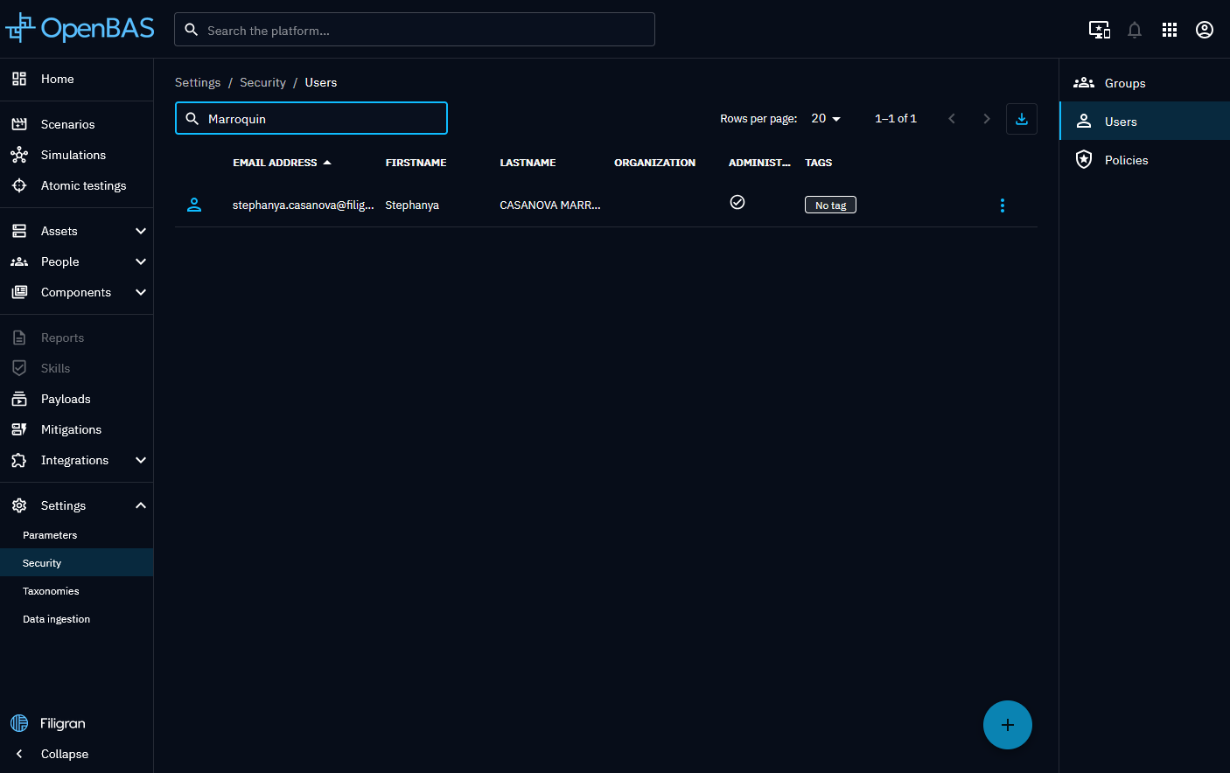Open the Policies tab
This screenshot has width=1230, height=773.
click(1126, 160)
